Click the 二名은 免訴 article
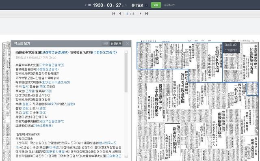Image resolution: width=260 pixels, height=161 pixels. [236, 94]
